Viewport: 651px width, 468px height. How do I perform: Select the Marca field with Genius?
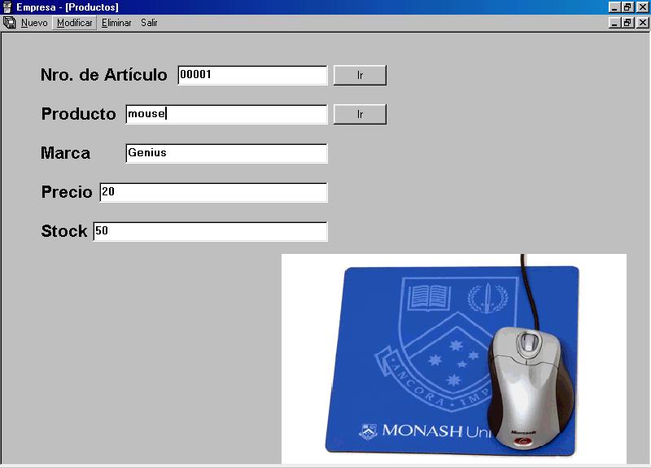(226, 153)
